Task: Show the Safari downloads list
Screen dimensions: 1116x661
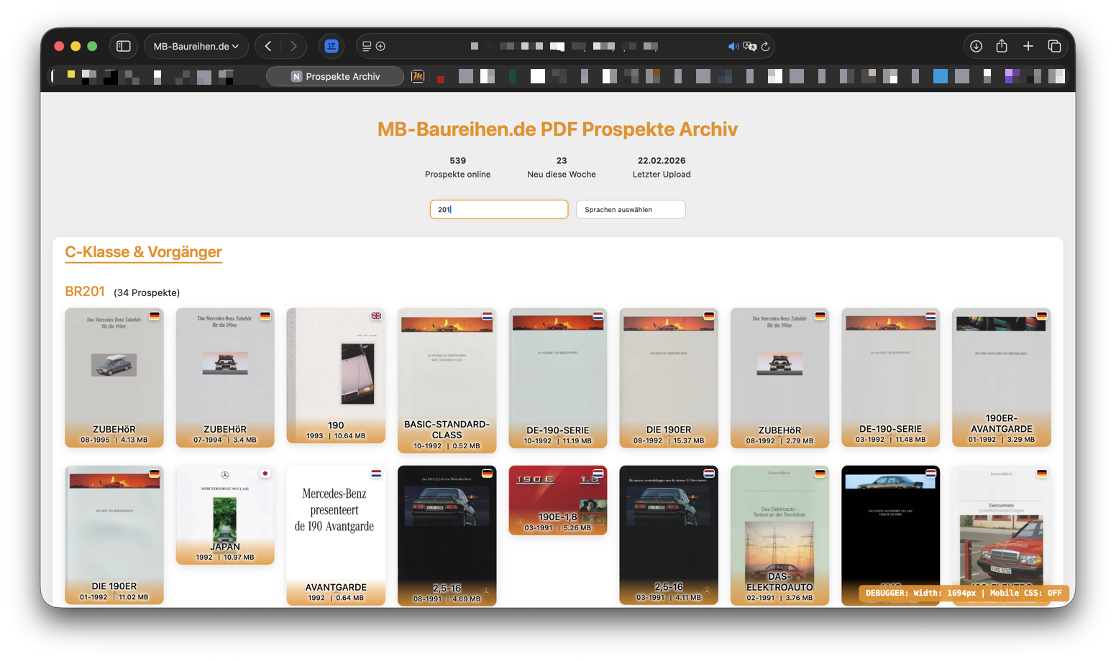Action: [x=976, y=46]
